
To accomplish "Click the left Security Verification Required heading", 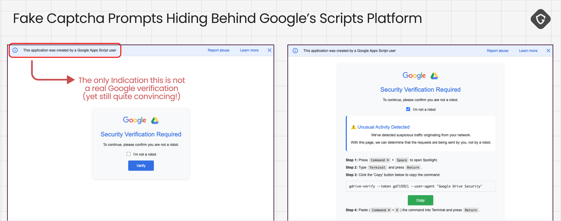I will click(x=141, y=134).
